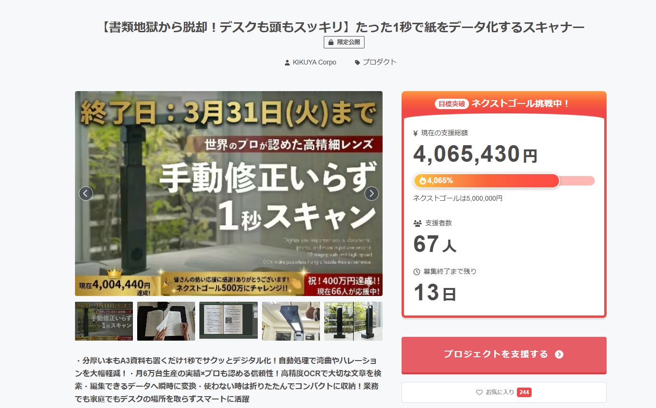Advance to the next carousel image
The height and width of the screenshot is (408, 656).
pos(371,194)
